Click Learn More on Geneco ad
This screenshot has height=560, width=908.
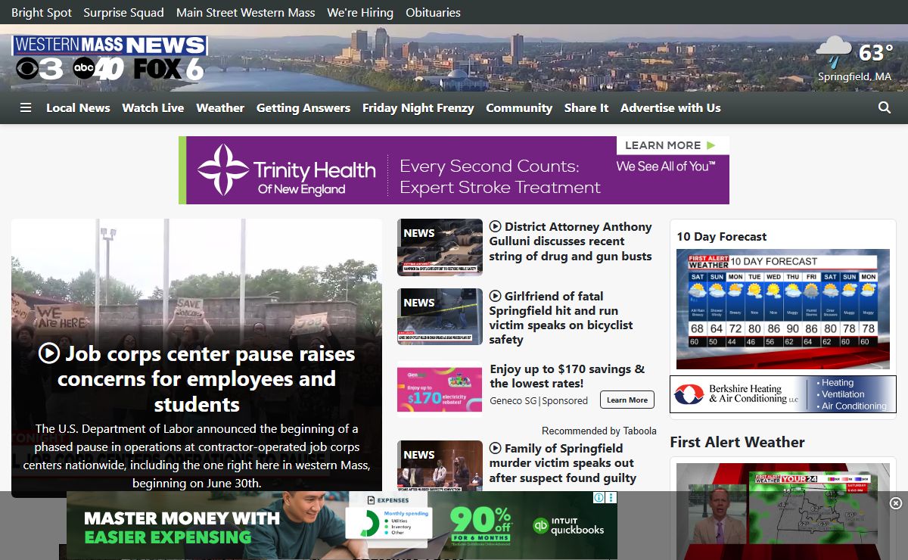[627, 400]
